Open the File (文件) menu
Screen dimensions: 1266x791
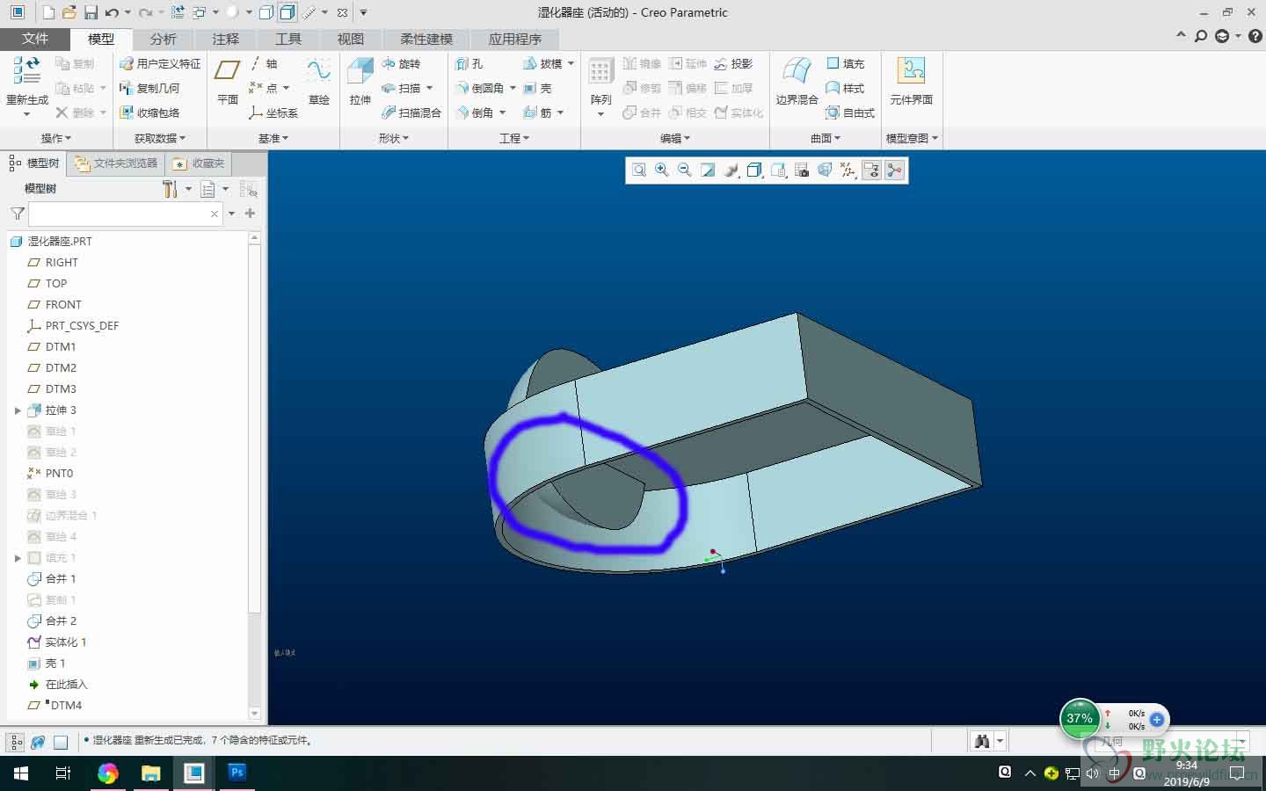point(35,39)
